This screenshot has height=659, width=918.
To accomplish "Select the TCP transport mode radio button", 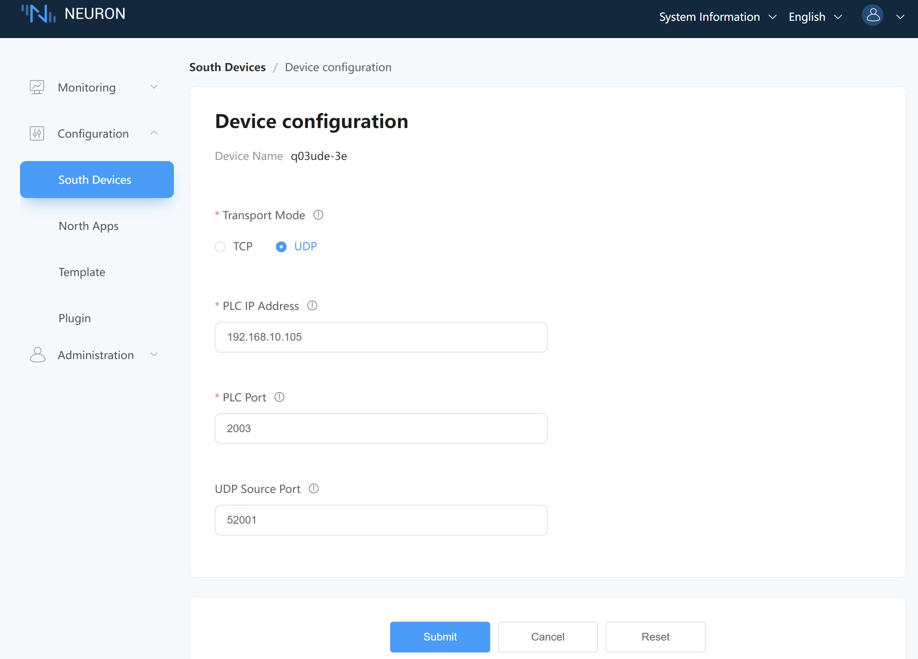I will pos(220,246).
